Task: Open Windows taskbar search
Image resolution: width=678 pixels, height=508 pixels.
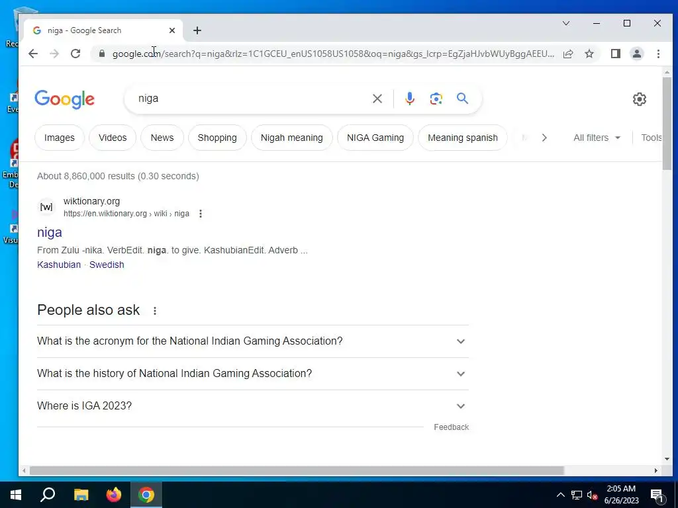Action: tap(48, 495)
